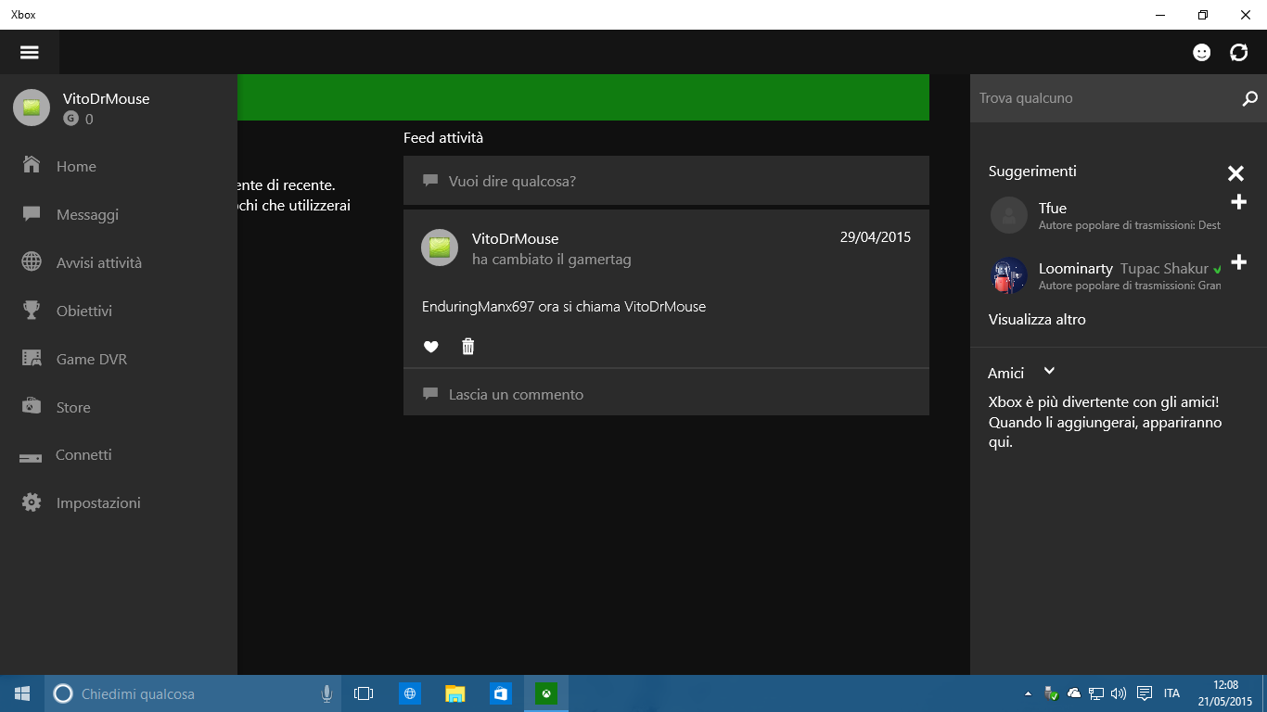
Task: Open Obiettivi in the sidebar
Action: coord(119,311)
